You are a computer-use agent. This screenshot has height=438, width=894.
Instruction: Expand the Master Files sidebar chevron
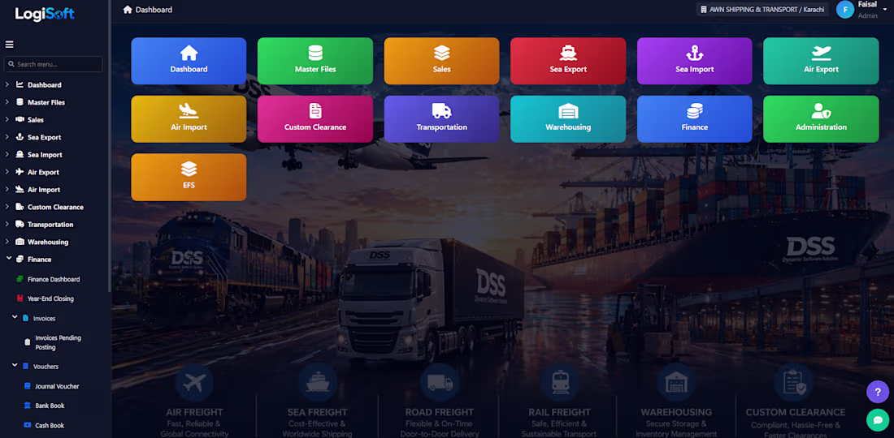point(7,102)
